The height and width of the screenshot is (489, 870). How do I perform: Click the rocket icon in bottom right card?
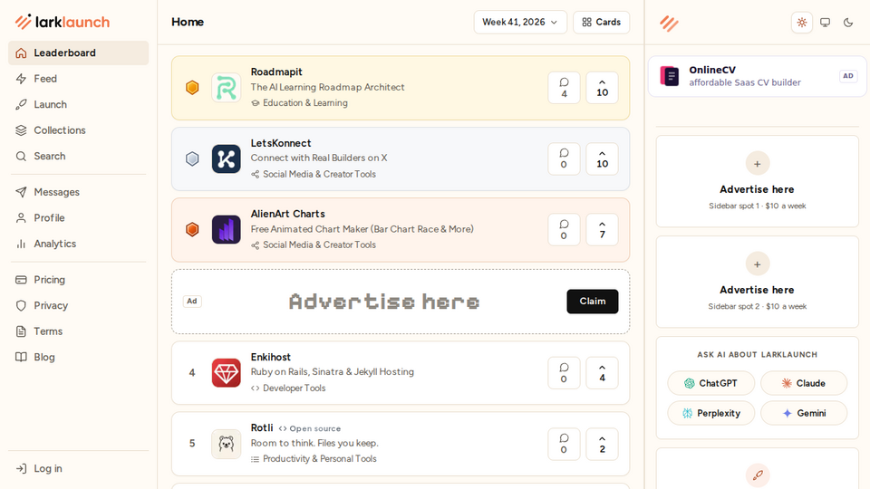tap(758, 475)
